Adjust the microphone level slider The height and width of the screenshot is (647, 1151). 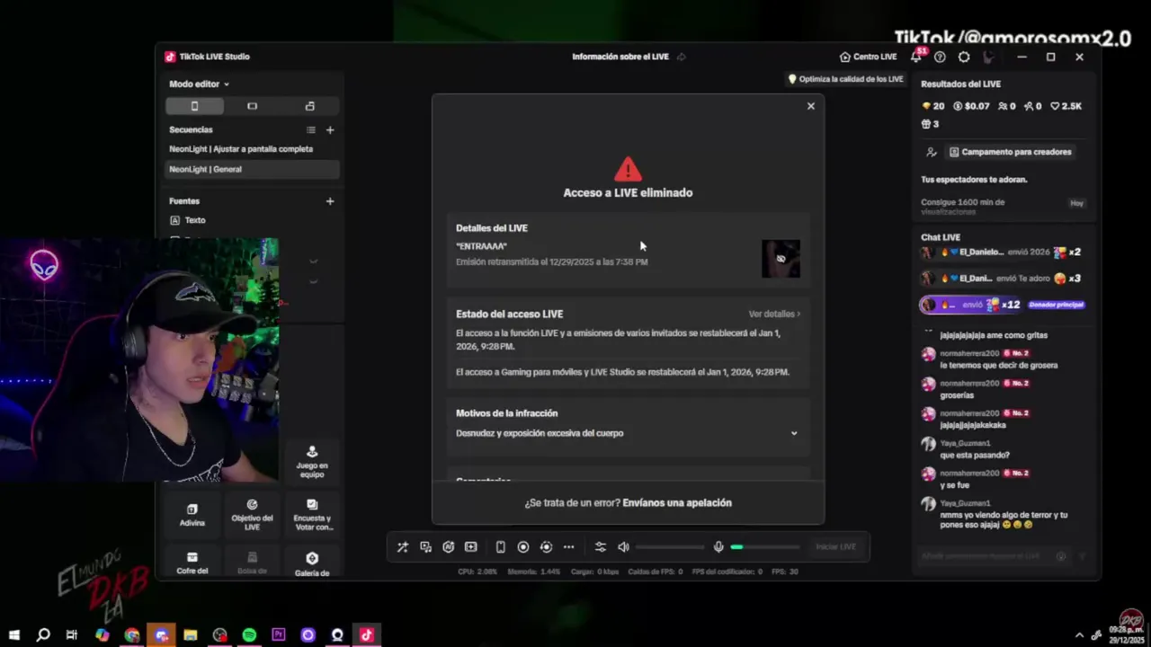[x=764, y=546]
